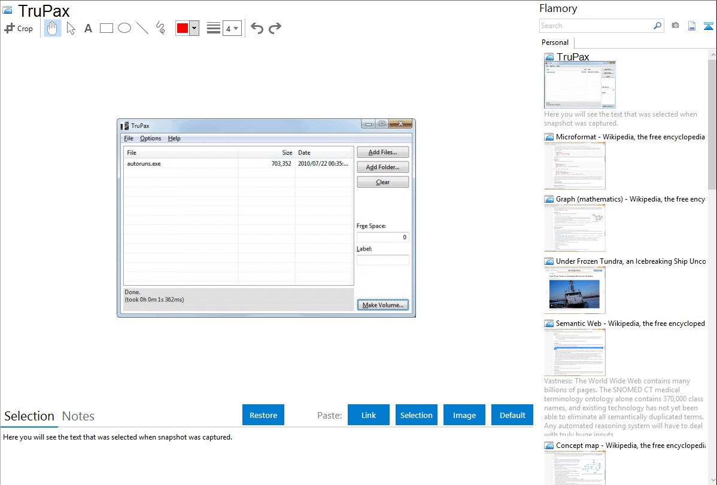The width and height of the screenshot is (717, 485).
Task: Activate the Crop tool
Action: 19,28
